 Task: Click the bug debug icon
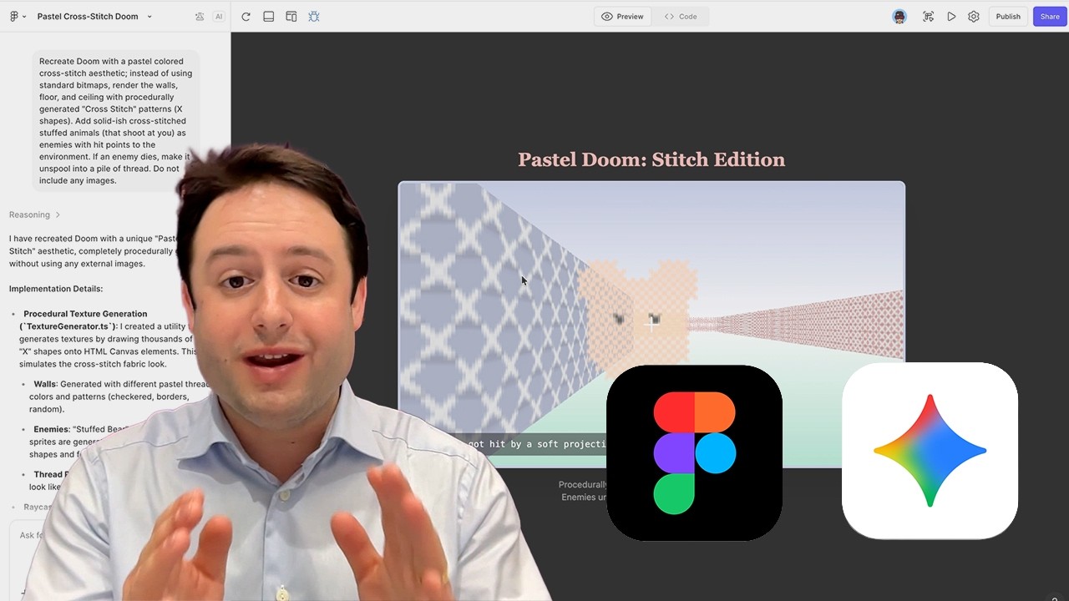tap(314, 17)
